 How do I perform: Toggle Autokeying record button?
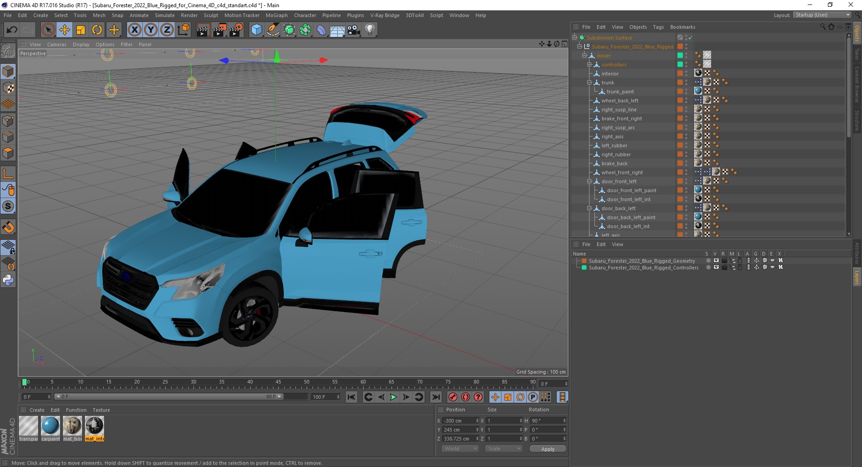pos(466,397)
